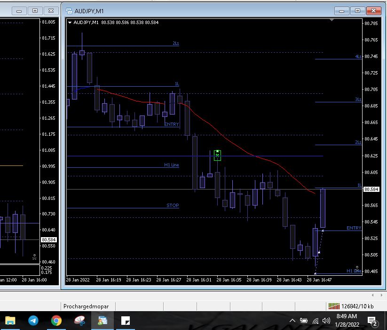387x330 pixels.
Task: Click the 80.584 price label in left chart
Action: click(x=48, y=239)
